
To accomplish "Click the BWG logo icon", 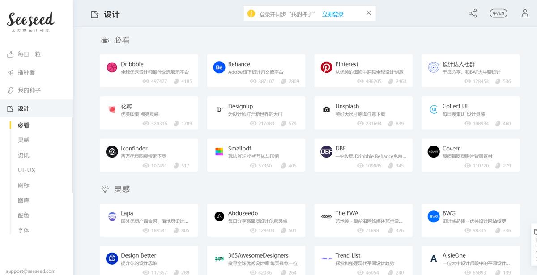I will (x=434, y=217).
